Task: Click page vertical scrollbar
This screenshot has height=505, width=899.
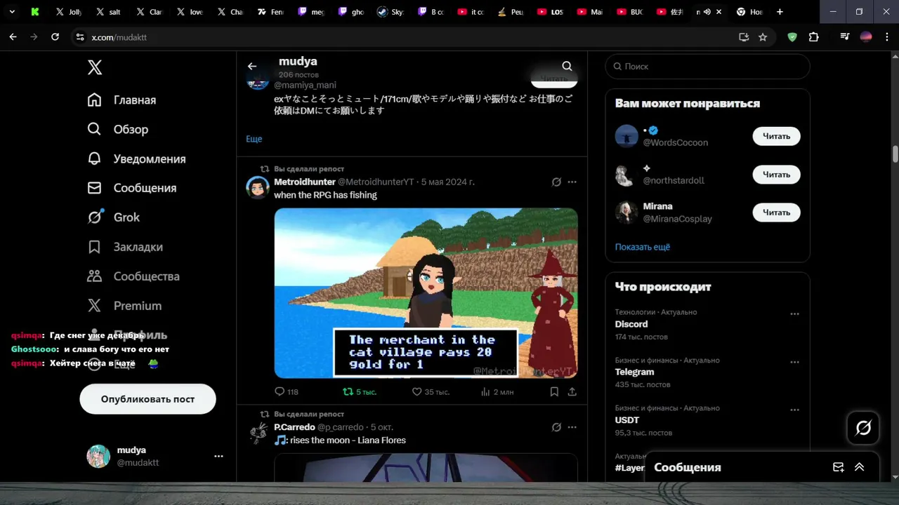Action: (x=895, y=153)
